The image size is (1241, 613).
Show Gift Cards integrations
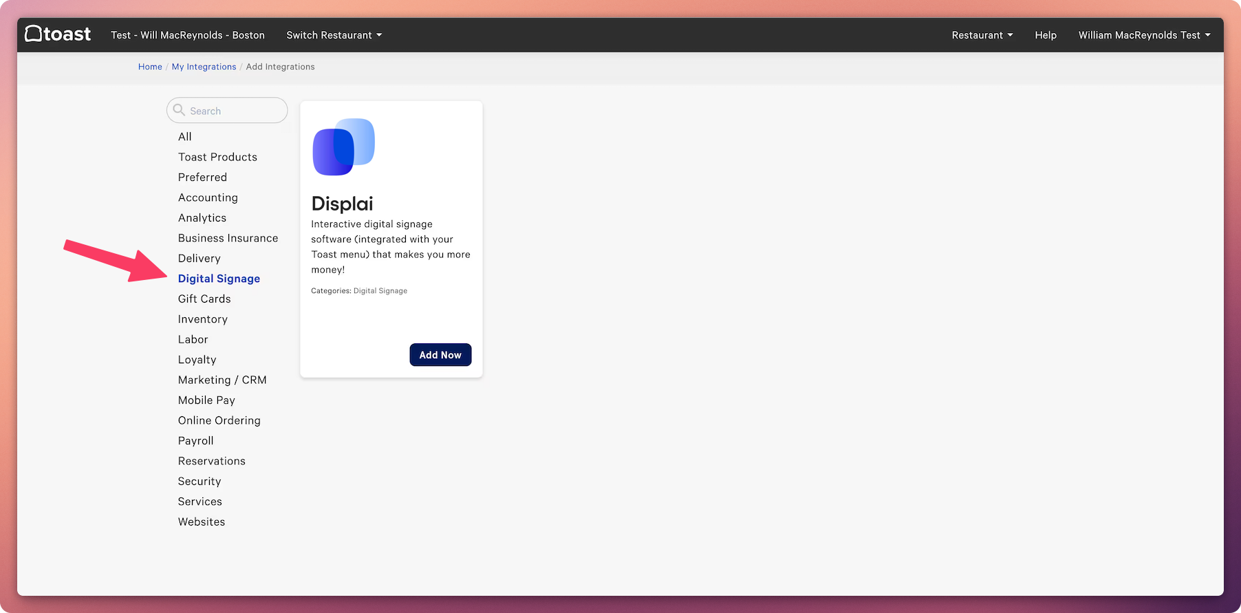click(x=204, y=299)
